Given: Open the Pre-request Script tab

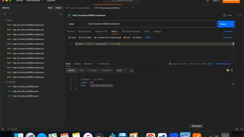Looking at the screenshot, I should tap(131, 32).
